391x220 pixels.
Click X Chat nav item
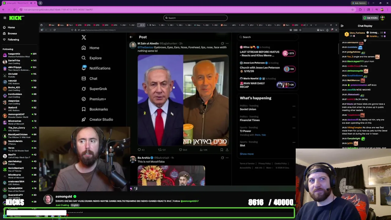(89, 79)
